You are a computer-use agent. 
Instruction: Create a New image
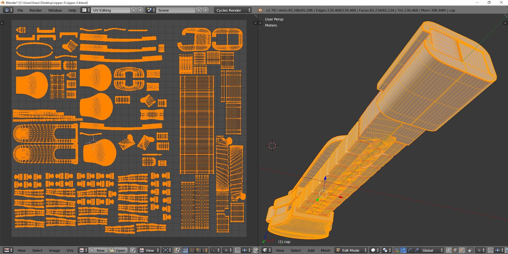[98, 250]
